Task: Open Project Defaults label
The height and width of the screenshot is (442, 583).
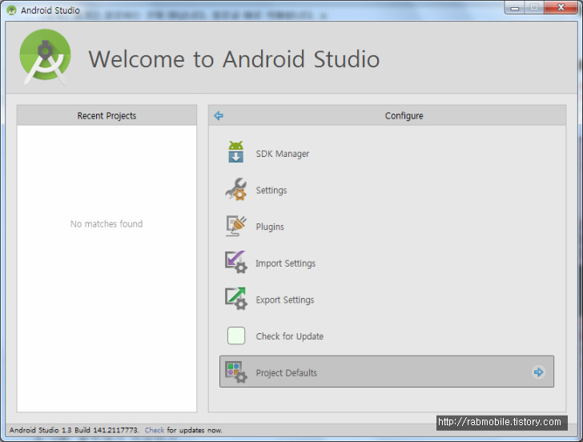Action: (287, 373)
